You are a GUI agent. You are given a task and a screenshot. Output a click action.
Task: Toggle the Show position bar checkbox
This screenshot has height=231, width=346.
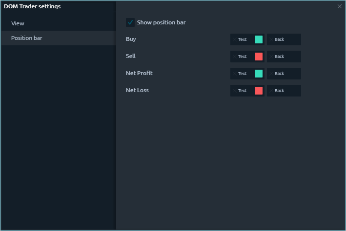pos(130,22)
